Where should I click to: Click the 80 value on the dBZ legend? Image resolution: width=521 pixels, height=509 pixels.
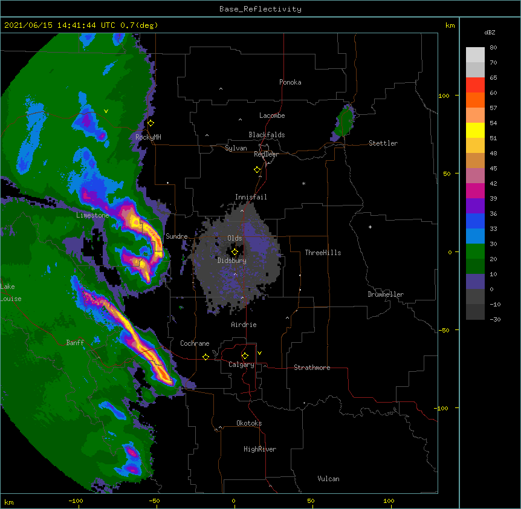pyautogui.click(x=493, y=48)
